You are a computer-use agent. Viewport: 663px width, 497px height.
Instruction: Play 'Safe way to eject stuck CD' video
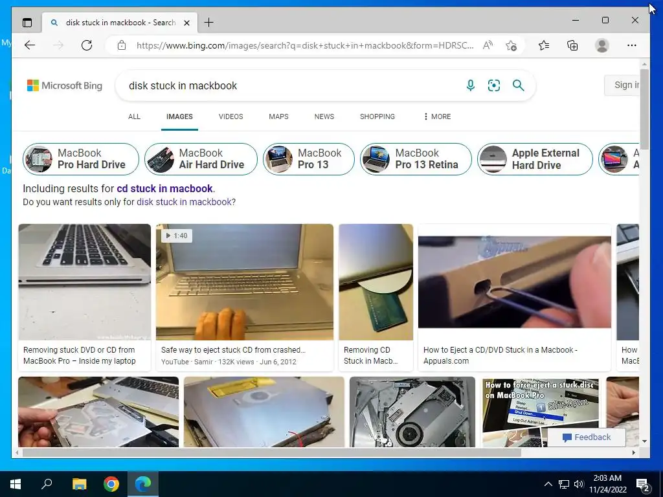[244, 282]
